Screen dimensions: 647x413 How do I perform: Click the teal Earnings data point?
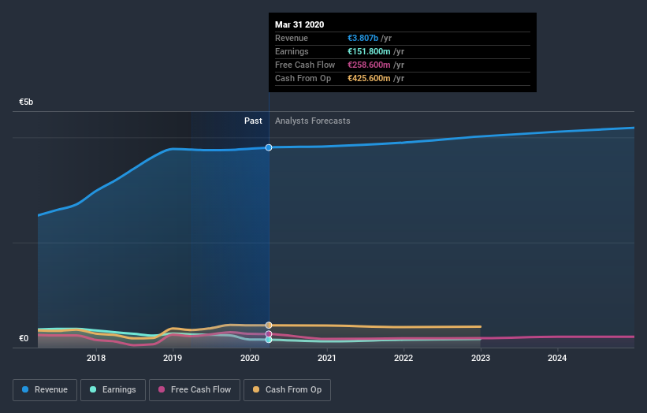269,340
